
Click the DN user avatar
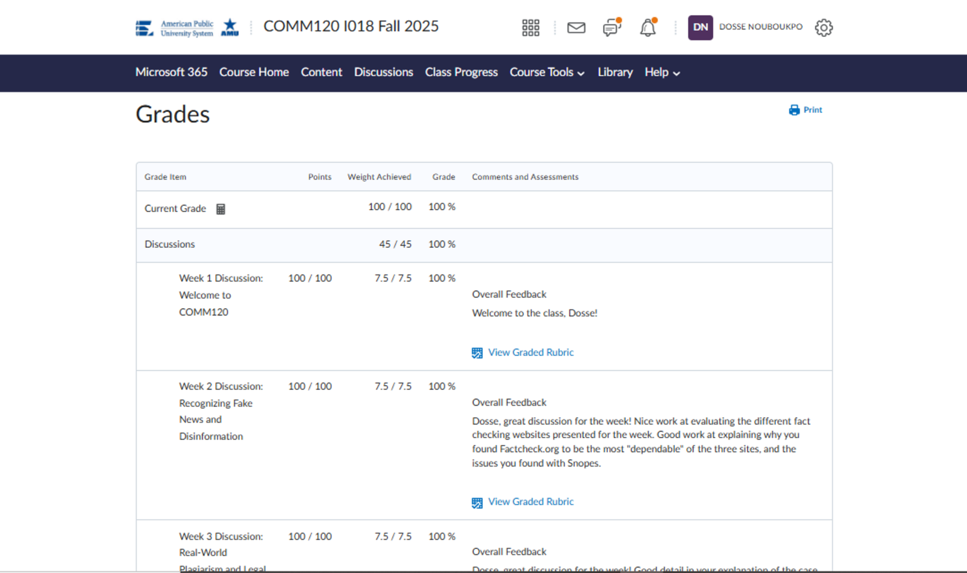[x=700, y=28]
